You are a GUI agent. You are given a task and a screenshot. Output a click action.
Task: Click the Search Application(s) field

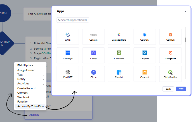pyautogui.click(x=73, y=20)
